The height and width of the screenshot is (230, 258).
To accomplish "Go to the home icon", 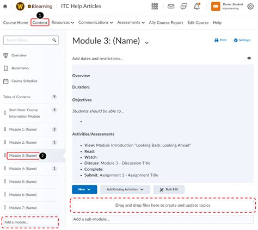I will click(5, 7).
